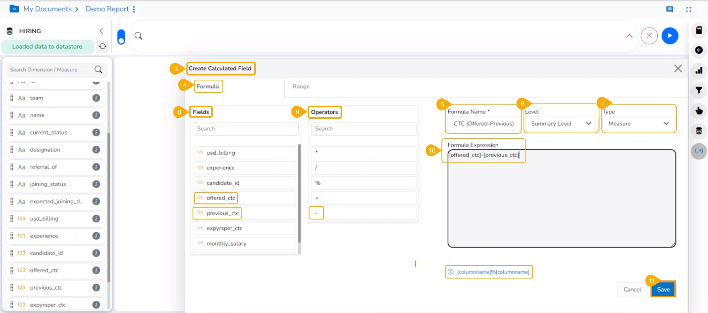This screenshot has height=313, width=708.
Task: Click the Cancel button
Action: [x=632, y=290]
